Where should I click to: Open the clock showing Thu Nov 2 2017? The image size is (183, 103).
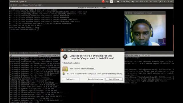pyautogui.click(x=146, y=1)
